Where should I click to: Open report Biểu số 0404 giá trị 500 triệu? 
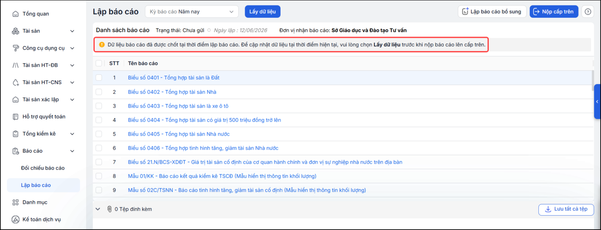204,120
